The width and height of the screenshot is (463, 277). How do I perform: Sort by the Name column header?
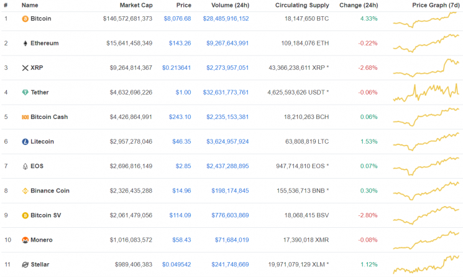30,6
